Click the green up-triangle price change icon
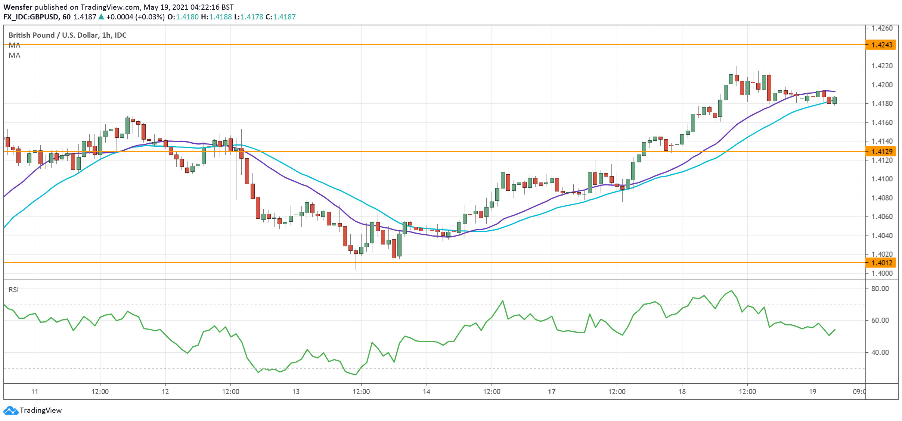 point(101,17)
